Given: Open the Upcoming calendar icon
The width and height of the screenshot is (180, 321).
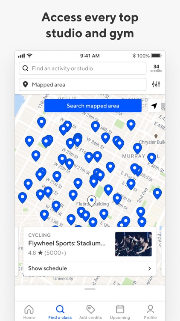Looking at the screenshot, I should point(120,309).
